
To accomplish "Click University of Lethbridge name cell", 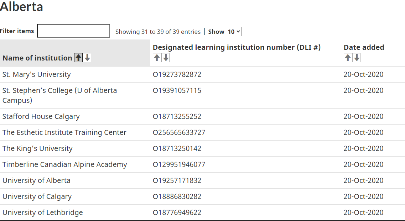I will pyautogui.click(x=43, y=212).
